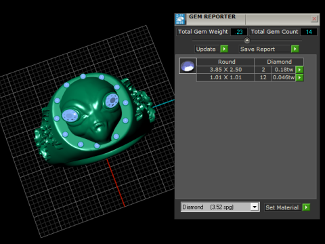Click green arrow beside 0.18tw row
Viewport: 325px width, 244px height.
[x=299, y=70]
